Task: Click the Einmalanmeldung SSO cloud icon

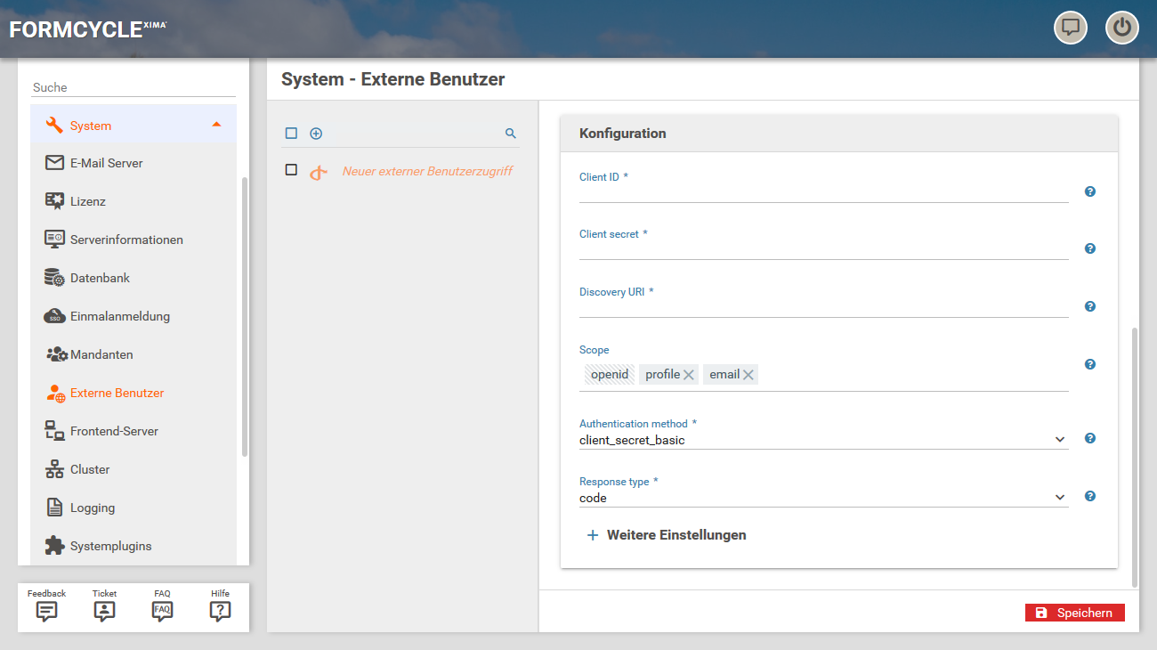Action: pyautogui.click(x=54, y=316)
